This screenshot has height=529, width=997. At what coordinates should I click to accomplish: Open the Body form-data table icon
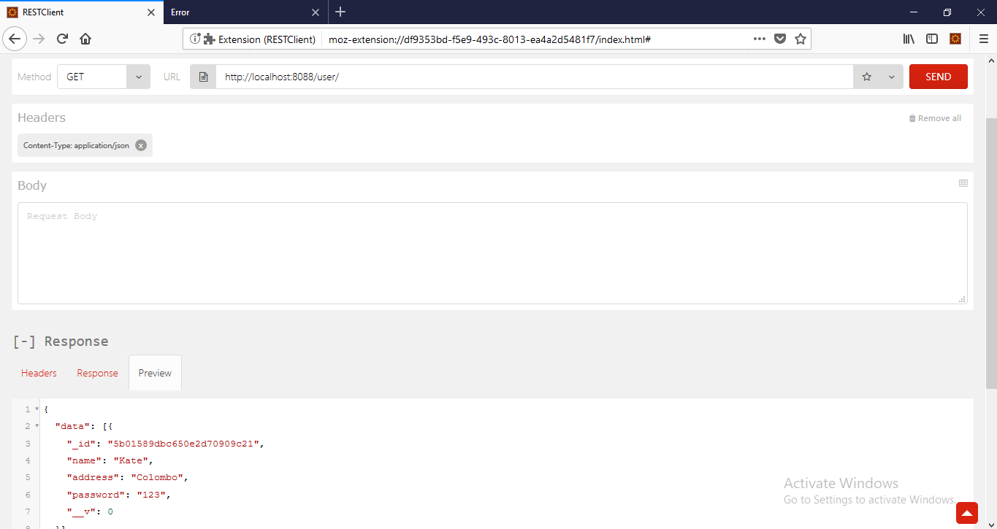963,183
